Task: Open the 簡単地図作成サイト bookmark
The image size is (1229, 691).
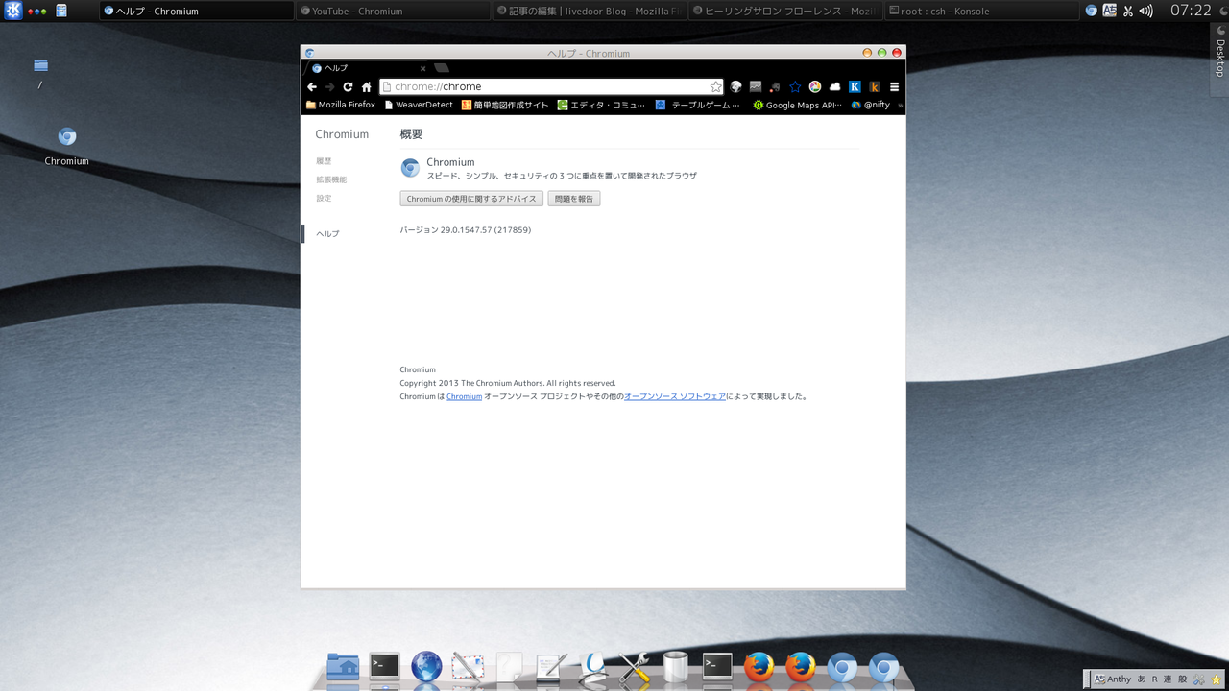Action: coord(505,105)
